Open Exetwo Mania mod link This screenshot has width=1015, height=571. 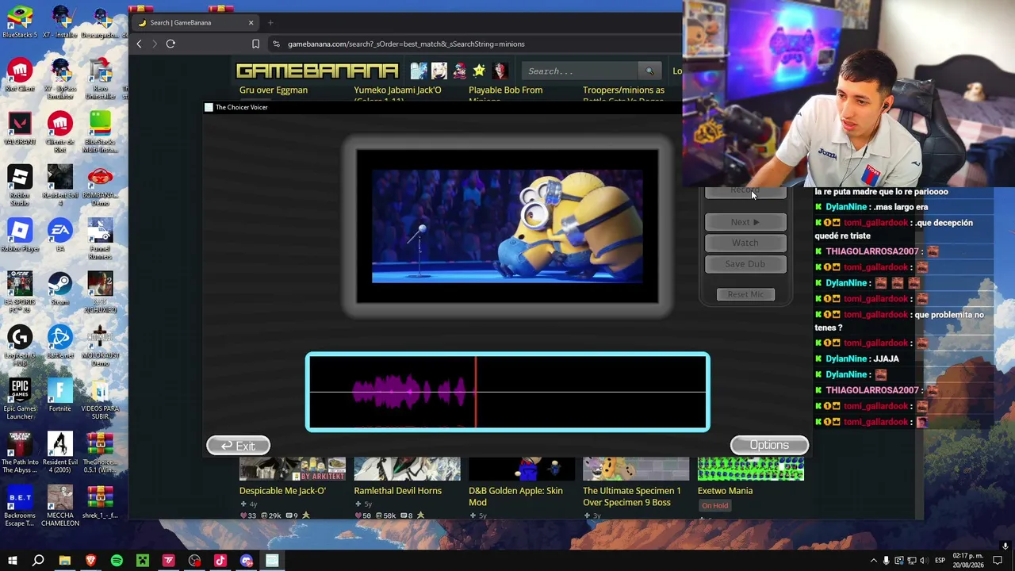pos(726,490)
